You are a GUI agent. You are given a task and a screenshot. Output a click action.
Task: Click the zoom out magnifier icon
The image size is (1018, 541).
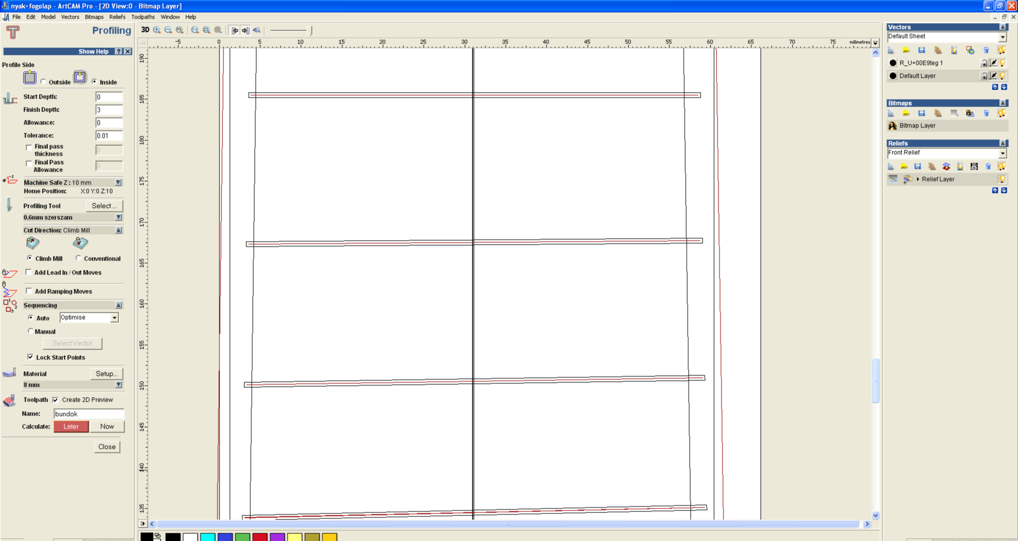(168, 30)
